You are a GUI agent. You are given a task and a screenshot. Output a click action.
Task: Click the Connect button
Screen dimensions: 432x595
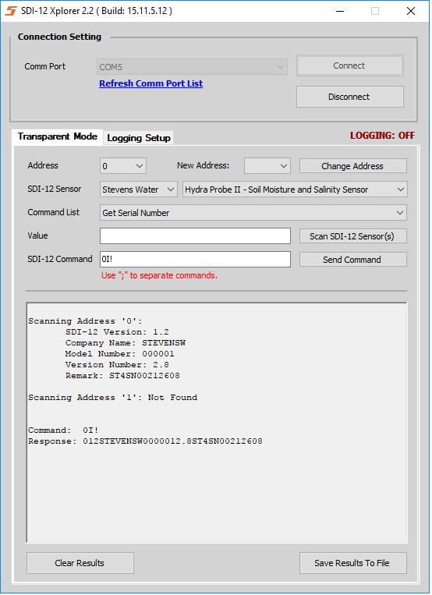pyautogui.click(x=349, y=66)
